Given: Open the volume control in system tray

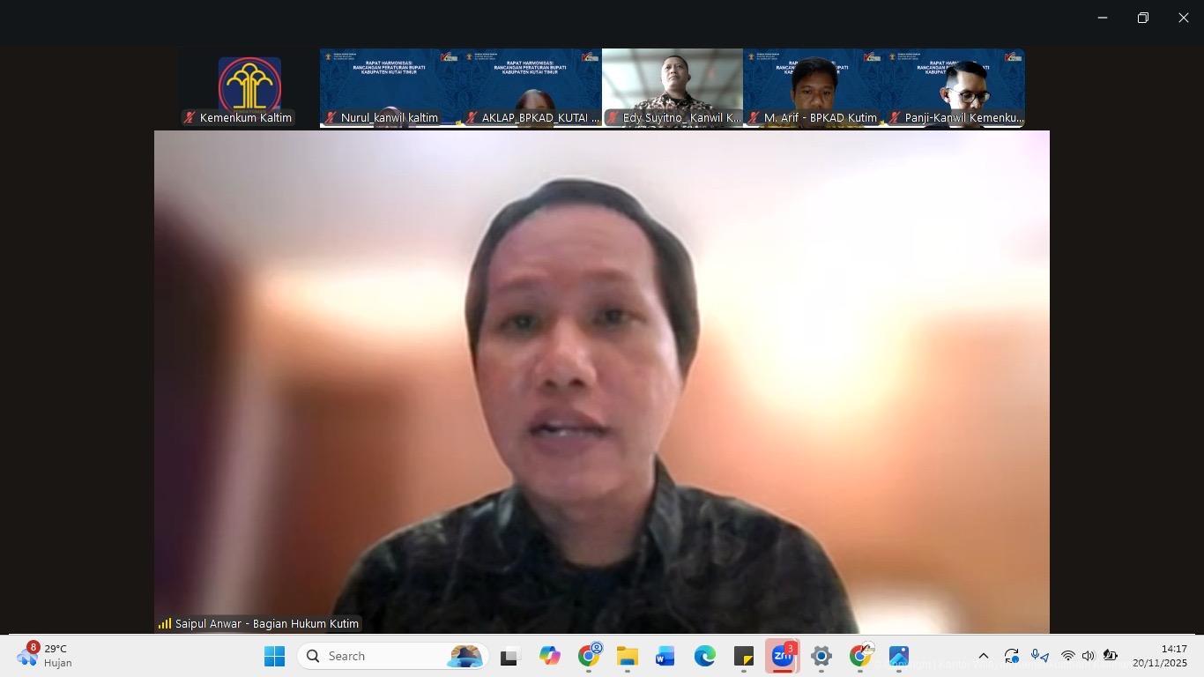Looking at the screenshot, I should pos(1089,656).
